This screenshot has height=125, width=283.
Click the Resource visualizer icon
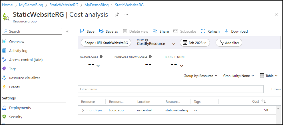(x=4, y=78)
